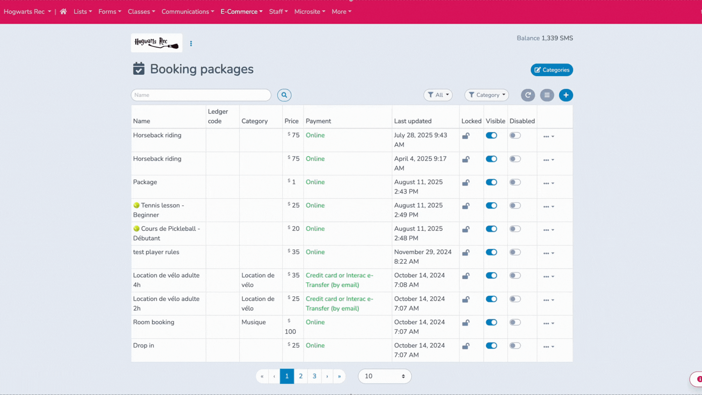Toggle visibility off for Horseback riding
Viewport: 702px width, 395px height.
491,135
